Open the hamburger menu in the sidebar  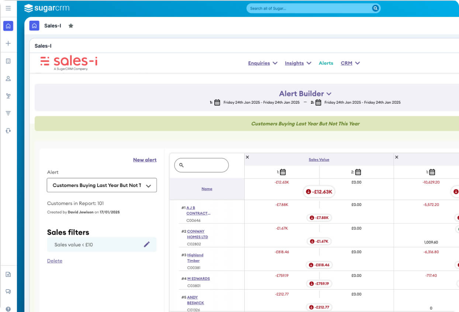(x=8, y=8)
